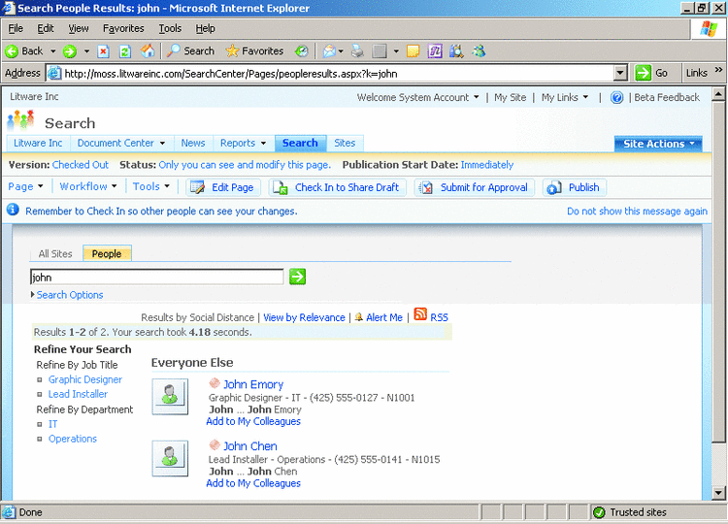This screenshot has width=728, height=524.
Task: Click the Stop loading icon
Action: 103,51
